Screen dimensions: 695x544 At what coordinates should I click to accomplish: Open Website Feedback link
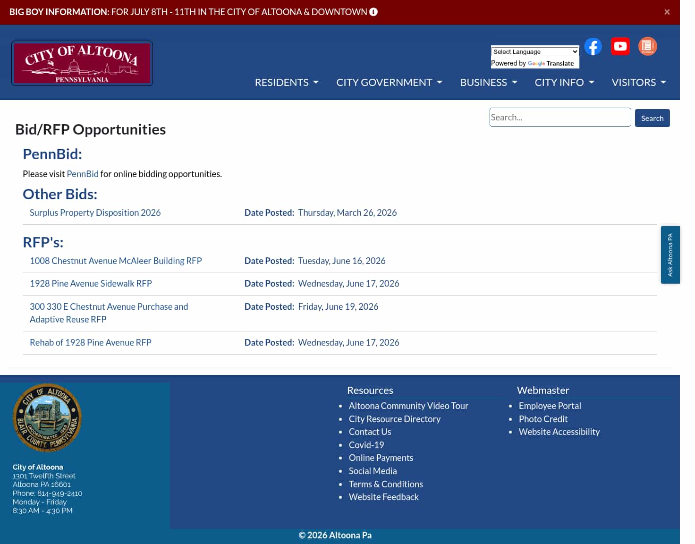[384, 497]
